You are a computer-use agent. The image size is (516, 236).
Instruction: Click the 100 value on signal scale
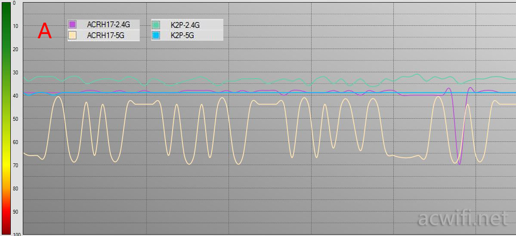(16, 234)
